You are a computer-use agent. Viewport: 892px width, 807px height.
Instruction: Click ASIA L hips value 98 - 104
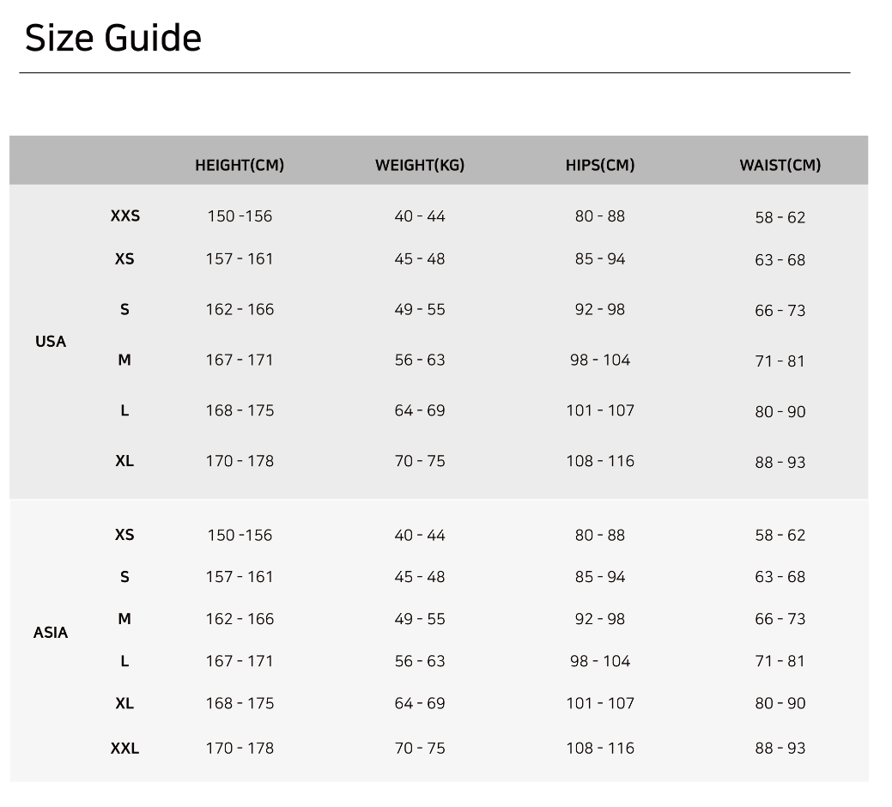(x=600, y=661)
